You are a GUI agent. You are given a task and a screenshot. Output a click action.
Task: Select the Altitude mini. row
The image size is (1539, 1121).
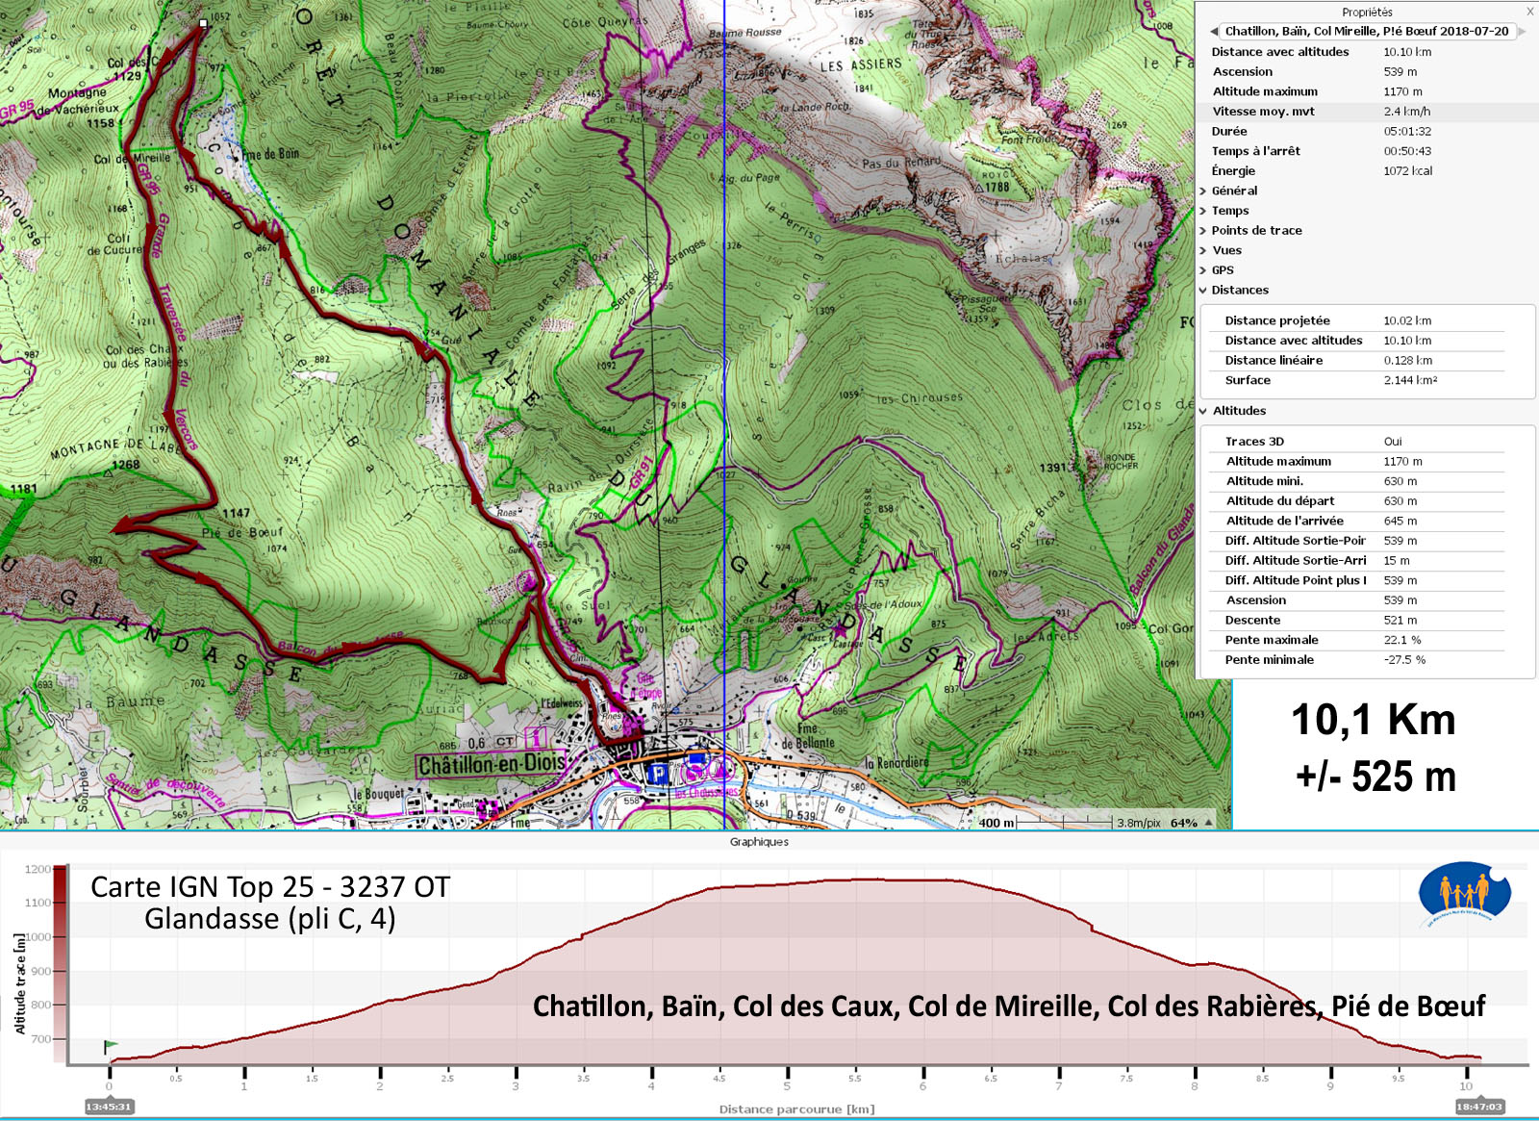coord(1366,481)
